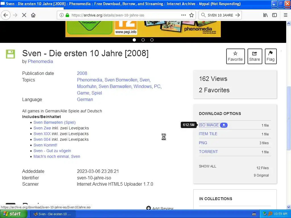Click the PC topic link
The image size is (291, 218).
[158, 86]
